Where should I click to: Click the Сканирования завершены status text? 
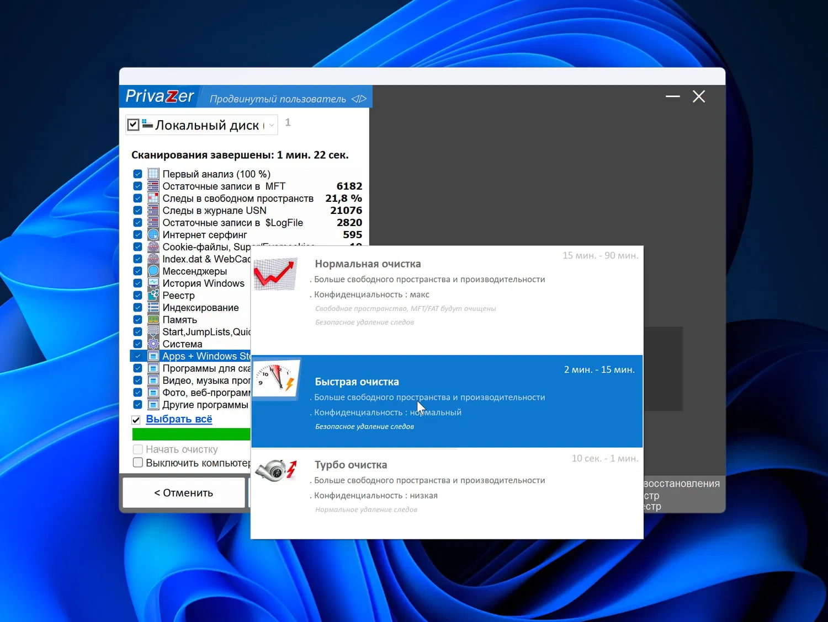pyautogui.click(x=240, y=155)
